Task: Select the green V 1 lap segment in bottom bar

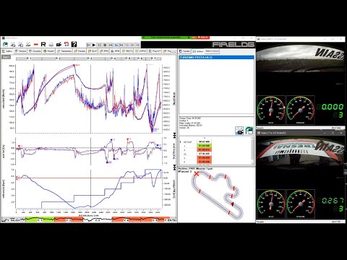Action: click(x=40, y=220)
